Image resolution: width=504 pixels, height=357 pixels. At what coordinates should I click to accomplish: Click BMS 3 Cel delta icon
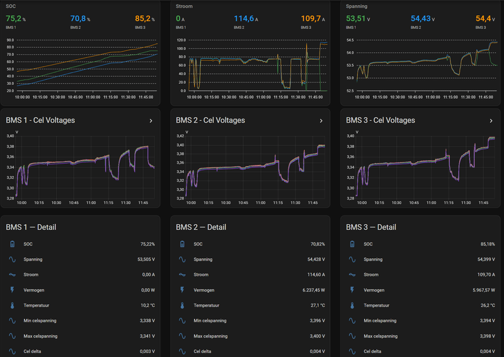pos(352,351)
